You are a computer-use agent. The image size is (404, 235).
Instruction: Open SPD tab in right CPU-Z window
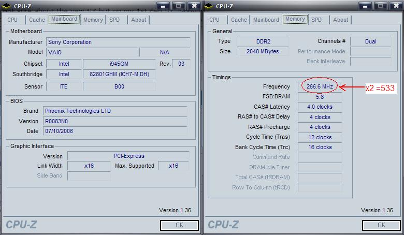[x=316, y=20]
